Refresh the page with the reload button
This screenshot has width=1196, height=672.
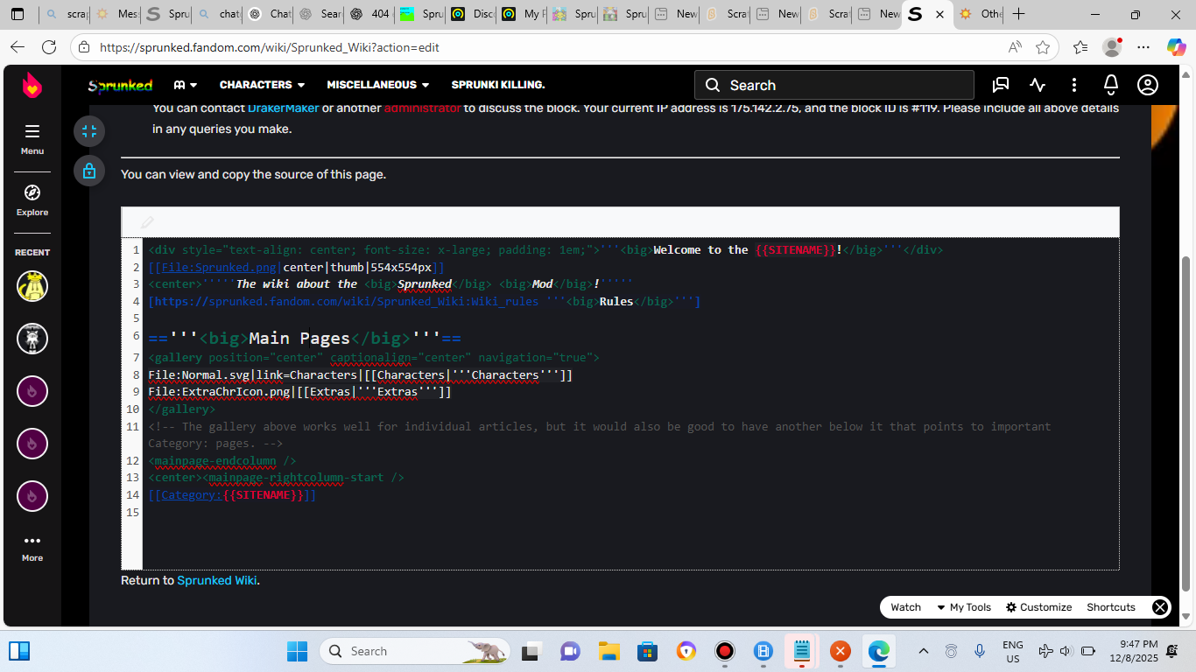(x=49, y=47)
